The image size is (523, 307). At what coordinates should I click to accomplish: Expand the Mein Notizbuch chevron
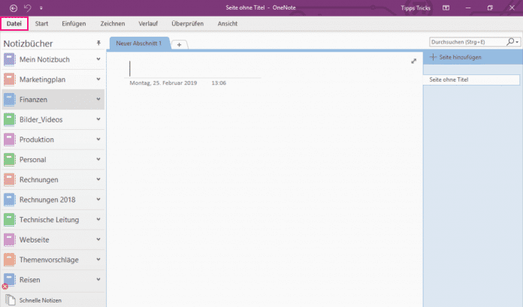click(98, 59)
